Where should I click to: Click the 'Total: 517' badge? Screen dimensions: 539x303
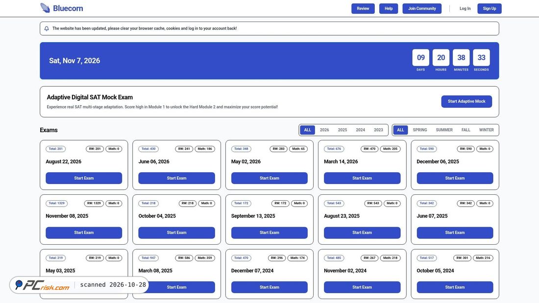427,258
